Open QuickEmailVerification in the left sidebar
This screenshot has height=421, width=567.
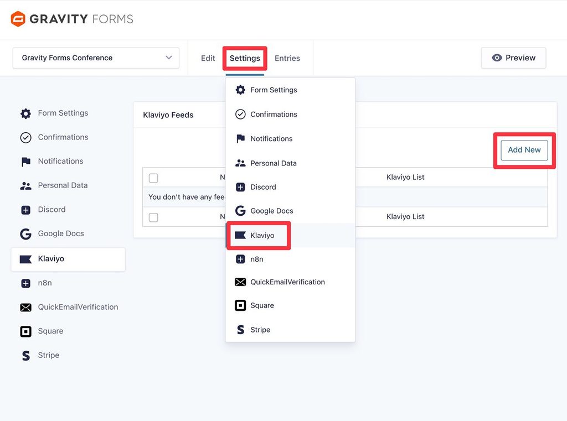68,308
